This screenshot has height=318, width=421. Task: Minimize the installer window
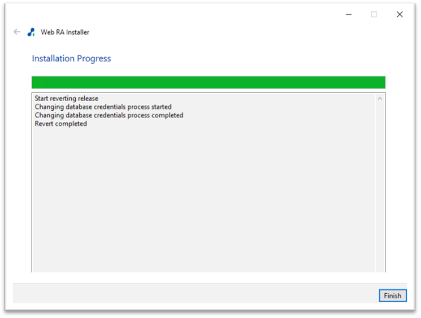tap(348, 15)
